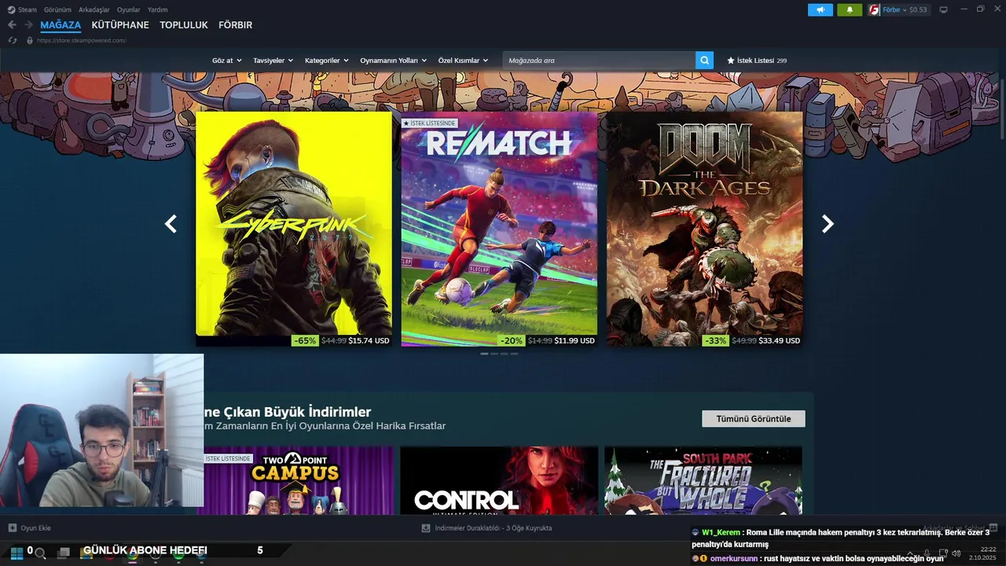
Task: Open South Park Fractured But Whole deal
Action: (x=703, y=480)
